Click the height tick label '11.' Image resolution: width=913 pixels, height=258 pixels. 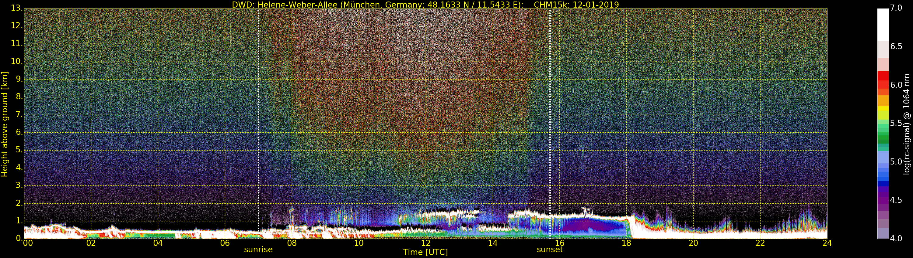pos(17,43)
